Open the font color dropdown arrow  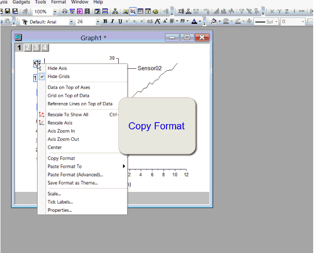(x=200, y=21)
